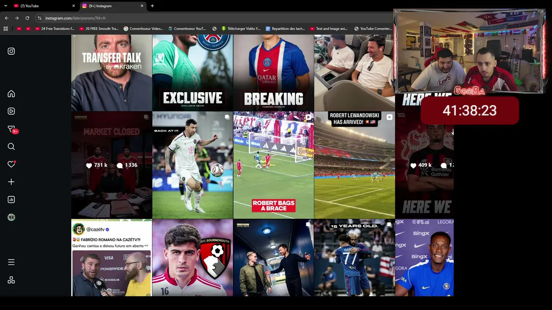The width and height of the screenshot is (552, 310).
Task: View site information icon beside the URL
Action: [x=40, y=18]
